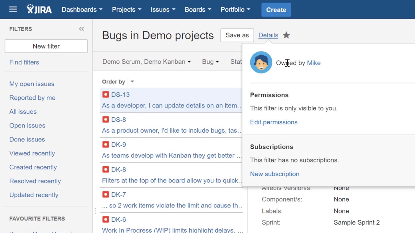Click the panel resize handle dots
The image size is (415, 233).
tap(95, 211)
